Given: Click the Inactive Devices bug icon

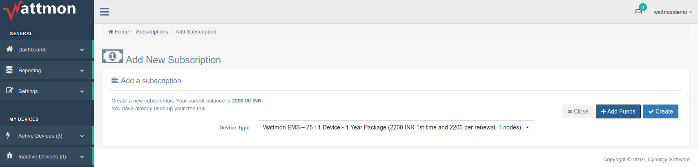Looking at the screenshot, I should 9,156.
